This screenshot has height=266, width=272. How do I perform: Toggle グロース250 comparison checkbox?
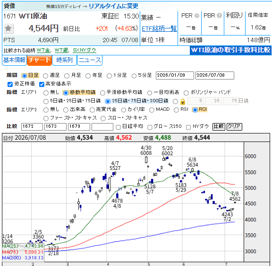[150, 127]
